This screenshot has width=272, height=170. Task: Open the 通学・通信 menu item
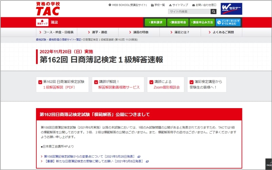[98, 32]
